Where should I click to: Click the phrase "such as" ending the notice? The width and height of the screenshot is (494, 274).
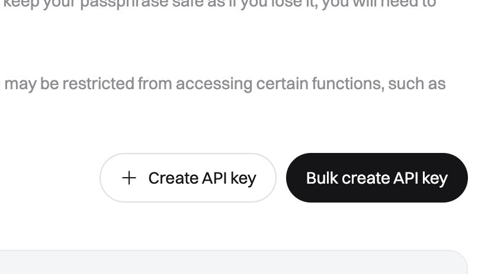point(417,84)
